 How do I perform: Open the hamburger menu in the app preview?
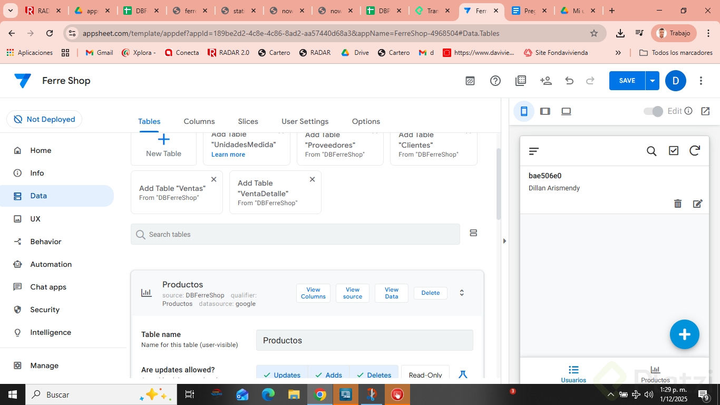[x=534, y=151]
